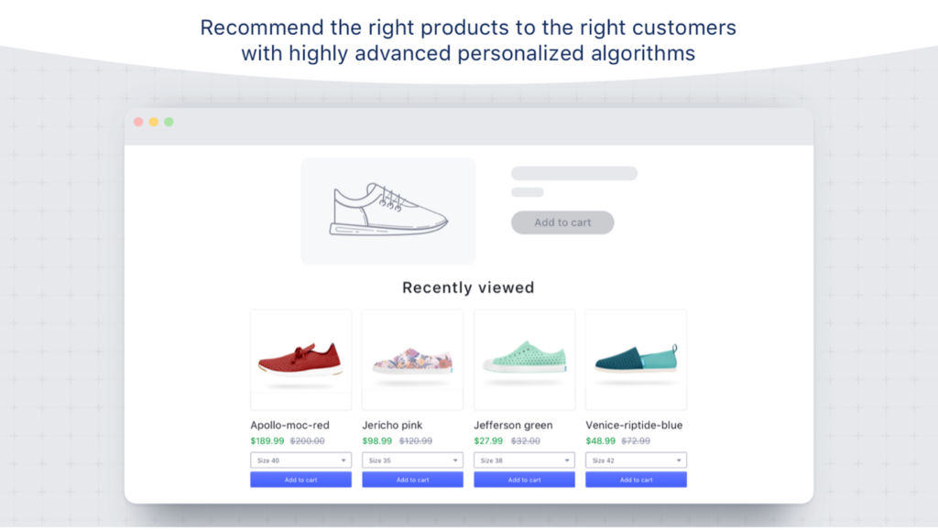Viewport: 938px width, 530px height.
Task: Expand the Size 38 dropdown
Action: click(x=524, y=460)
